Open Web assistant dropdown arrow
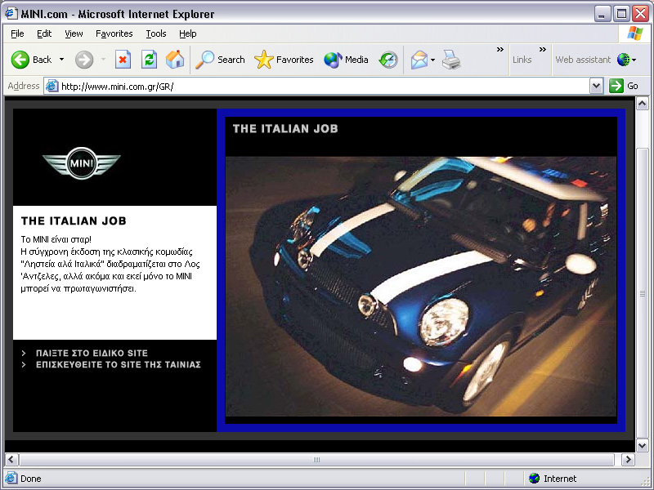 click(x=634, y=60)
